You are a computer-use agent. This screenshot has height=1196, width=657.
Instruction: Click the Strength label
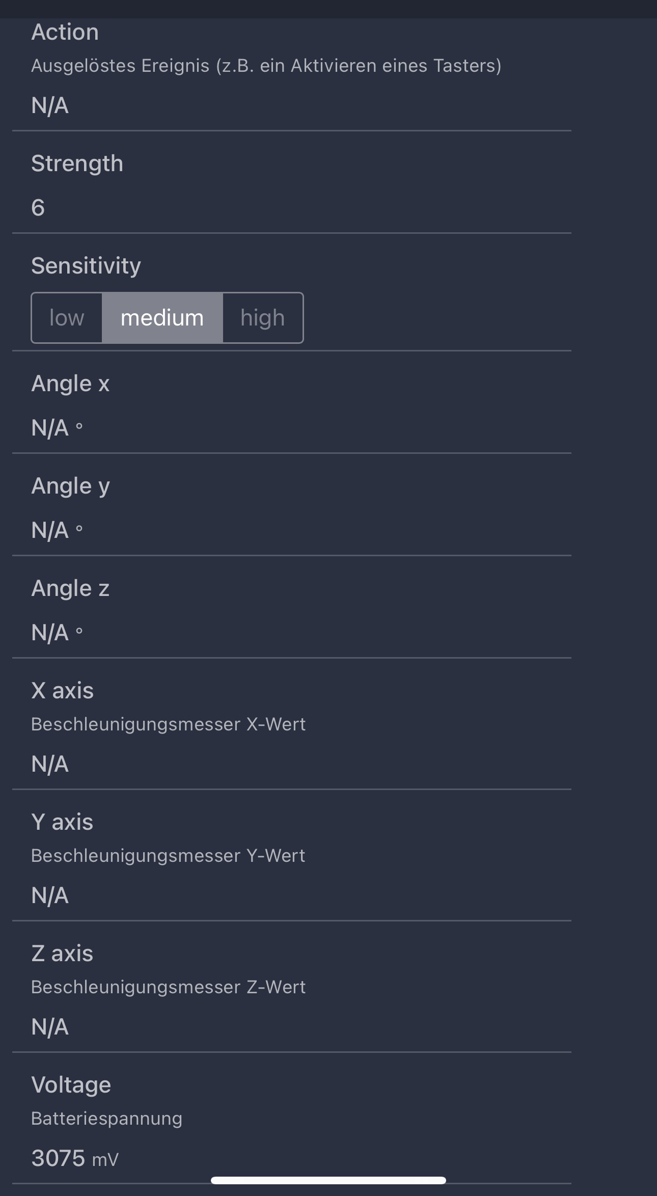point(77,164)
